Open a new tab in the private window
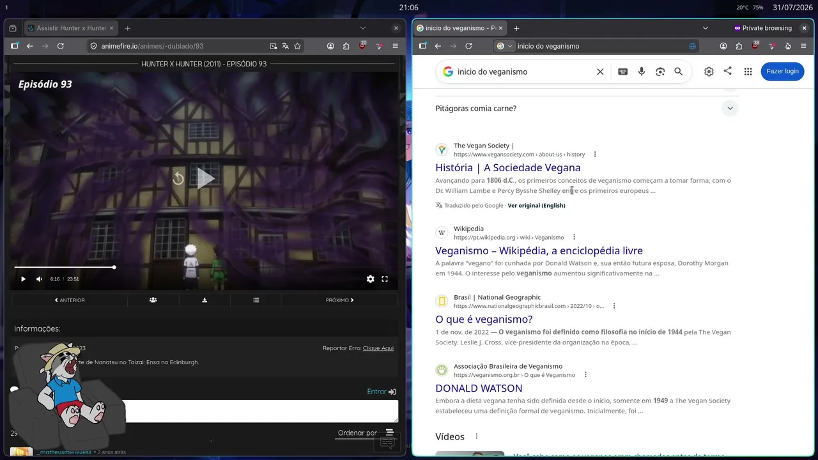The height and width of the screenshot is (460, 818). coord(517,28)
